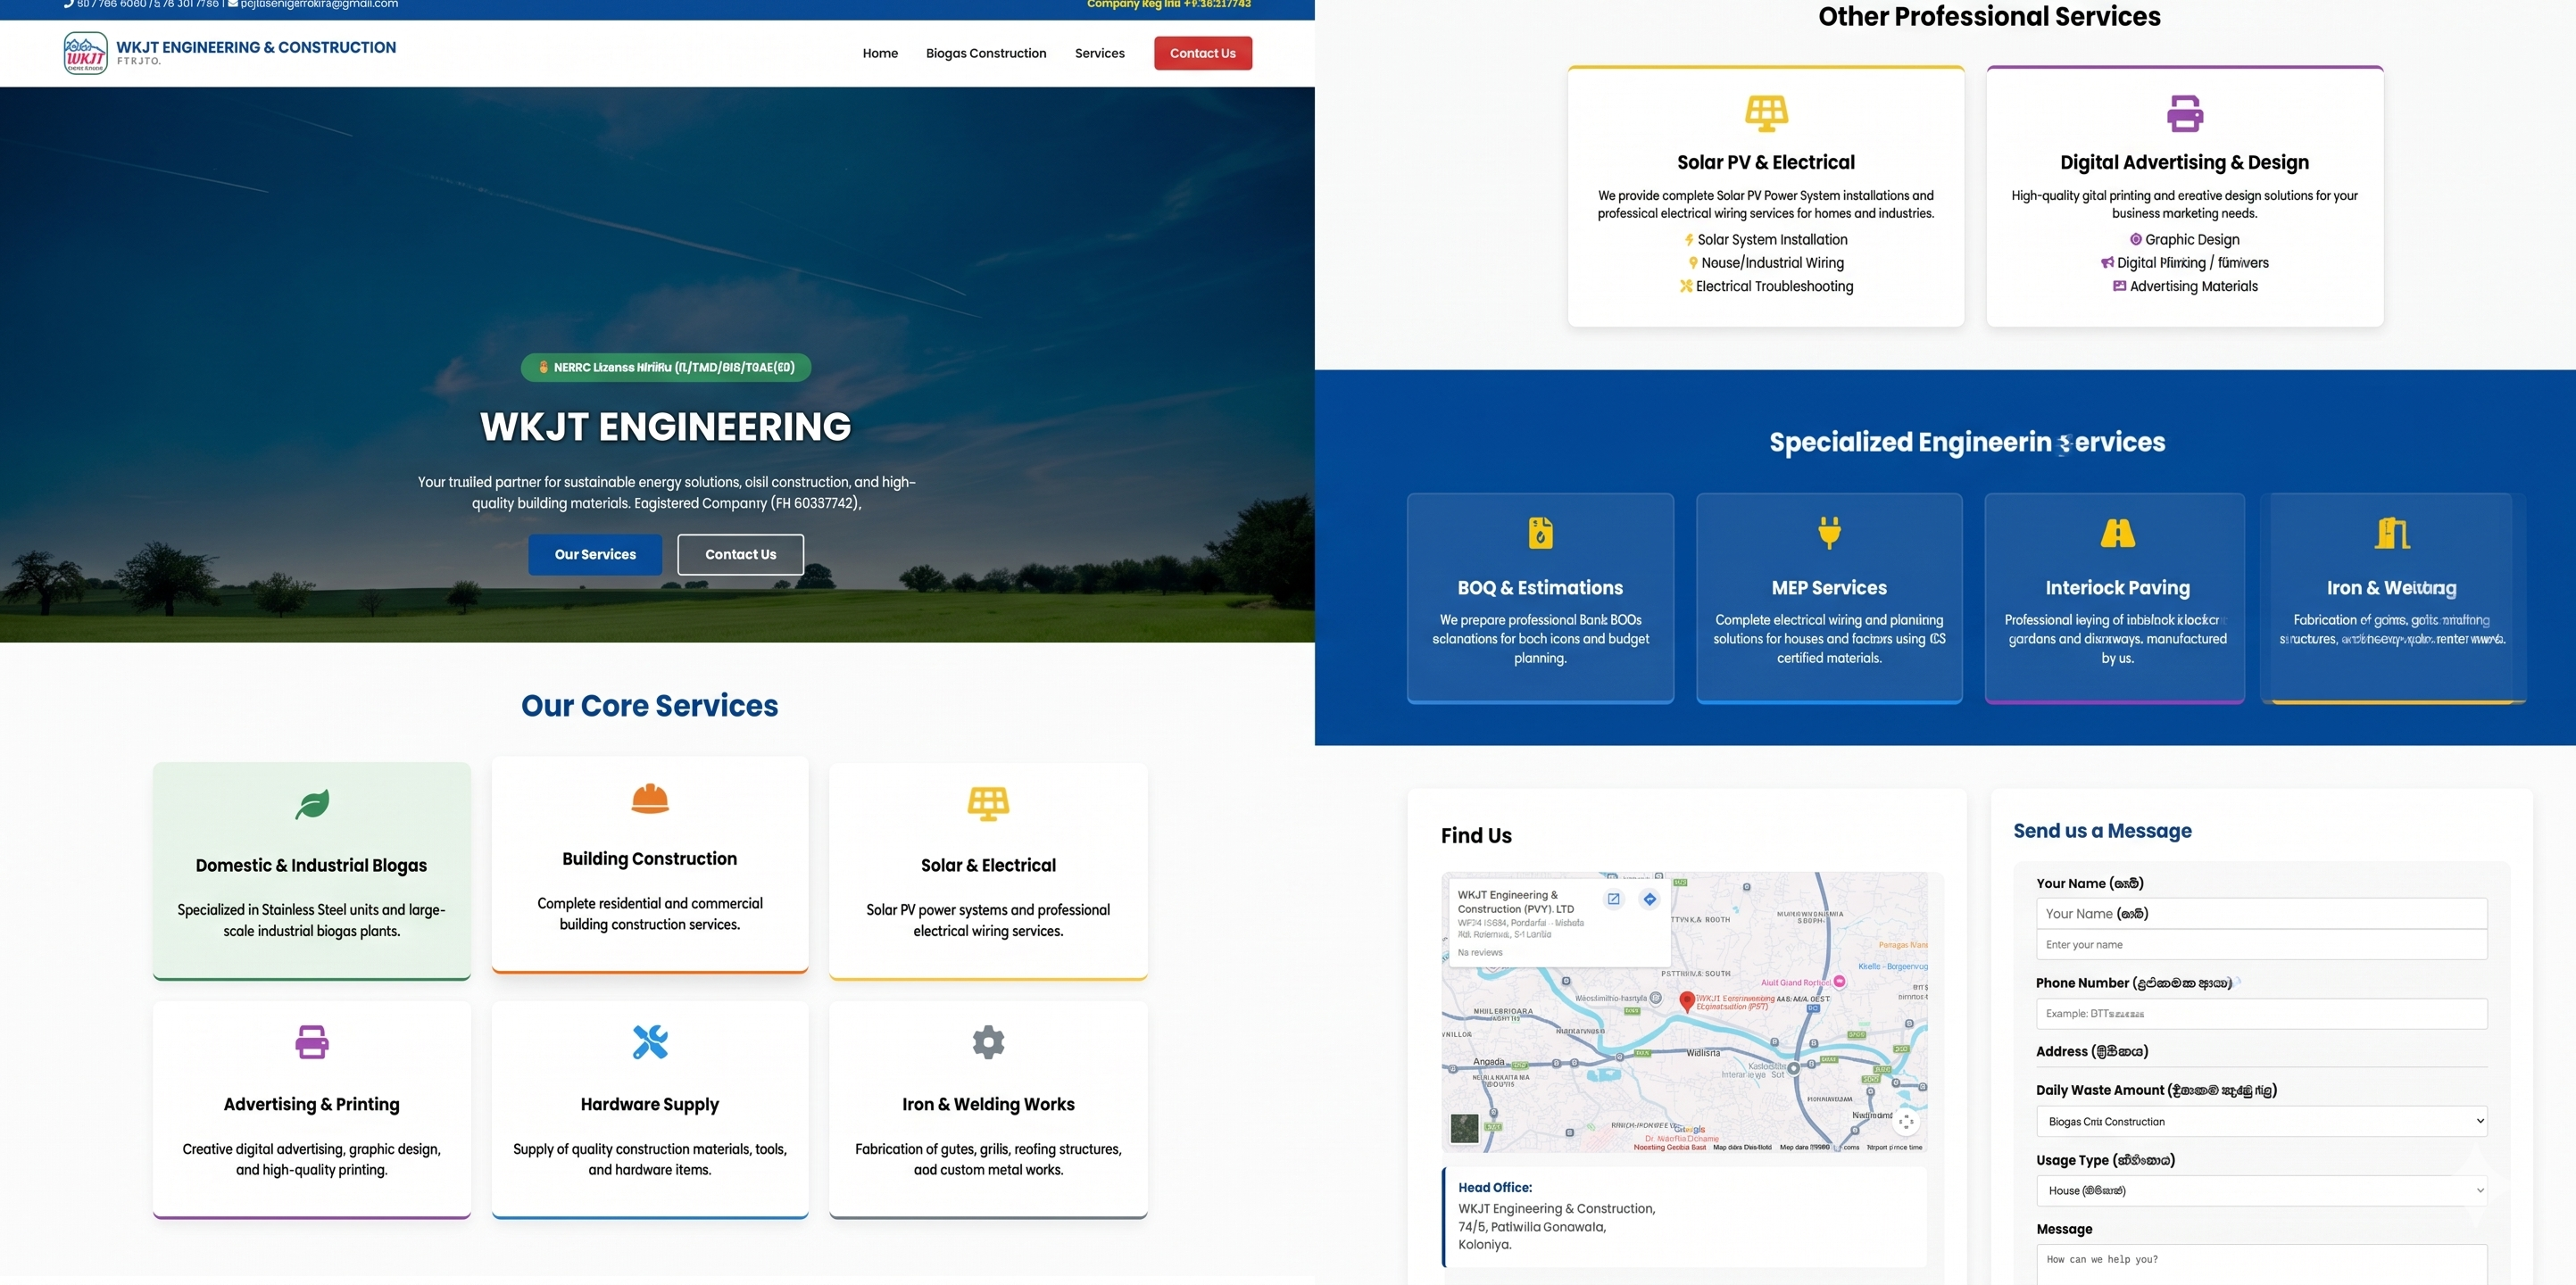Screen dimensions: 2576x1285
Task: Switch to the satellite view thumbnail on the map
Action: (1464, 1129)
